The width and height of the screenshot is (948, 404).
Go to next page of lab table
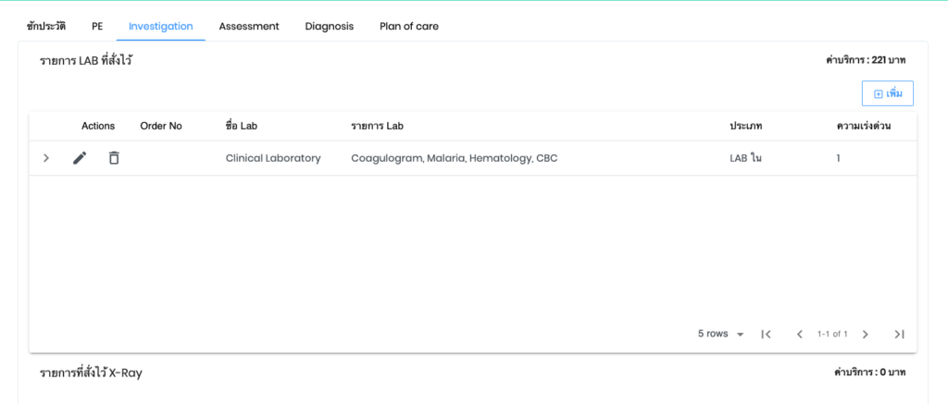pos(865,334)
